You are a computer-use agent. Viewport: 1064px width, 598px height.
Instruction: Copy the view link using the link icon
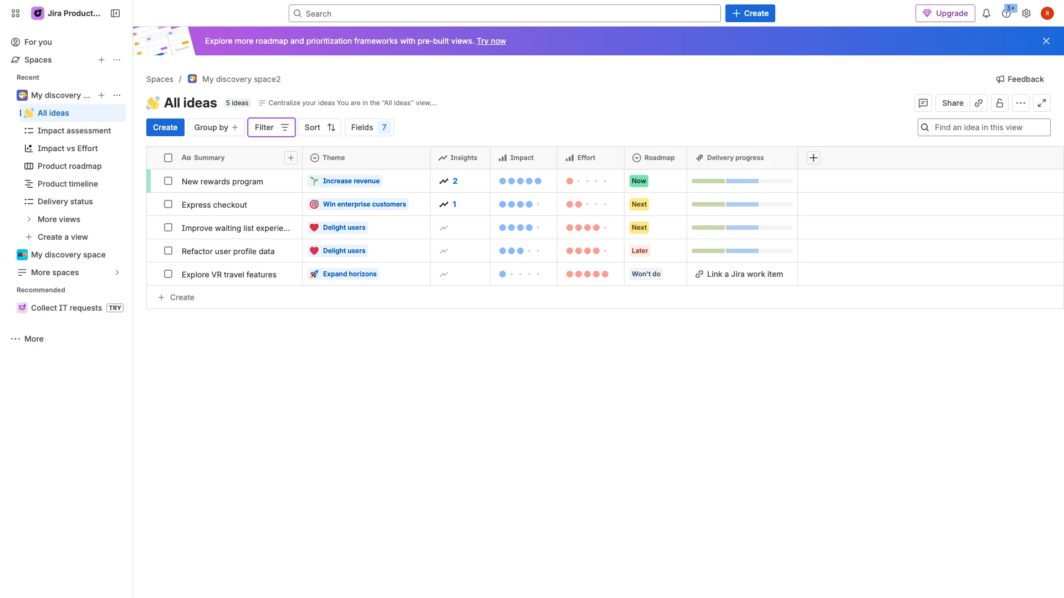click(x=979, y=103)
